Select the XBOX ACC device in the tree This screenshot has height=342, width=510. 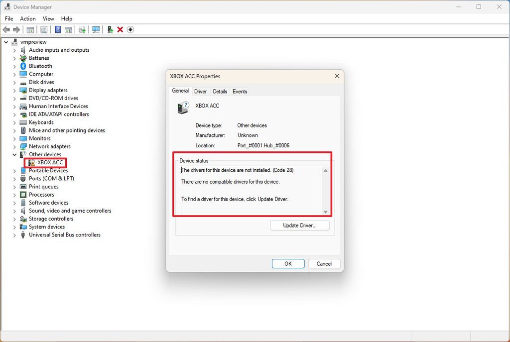coord(49,162)
